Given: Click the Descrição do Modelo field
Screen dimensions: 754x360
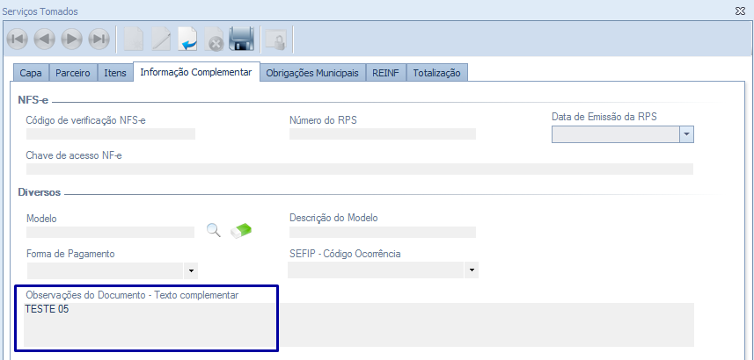Looking at the screenshot, I should 383,233.
